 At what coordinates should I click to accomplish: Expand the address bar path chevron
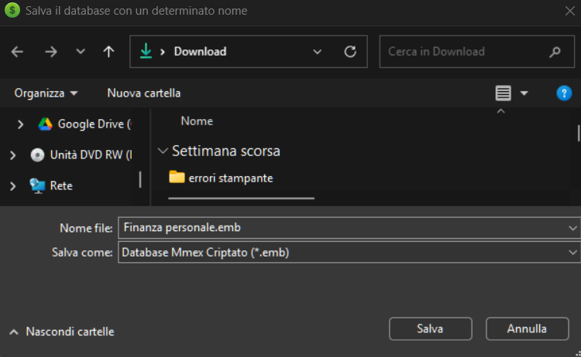(x=163, y=52)
